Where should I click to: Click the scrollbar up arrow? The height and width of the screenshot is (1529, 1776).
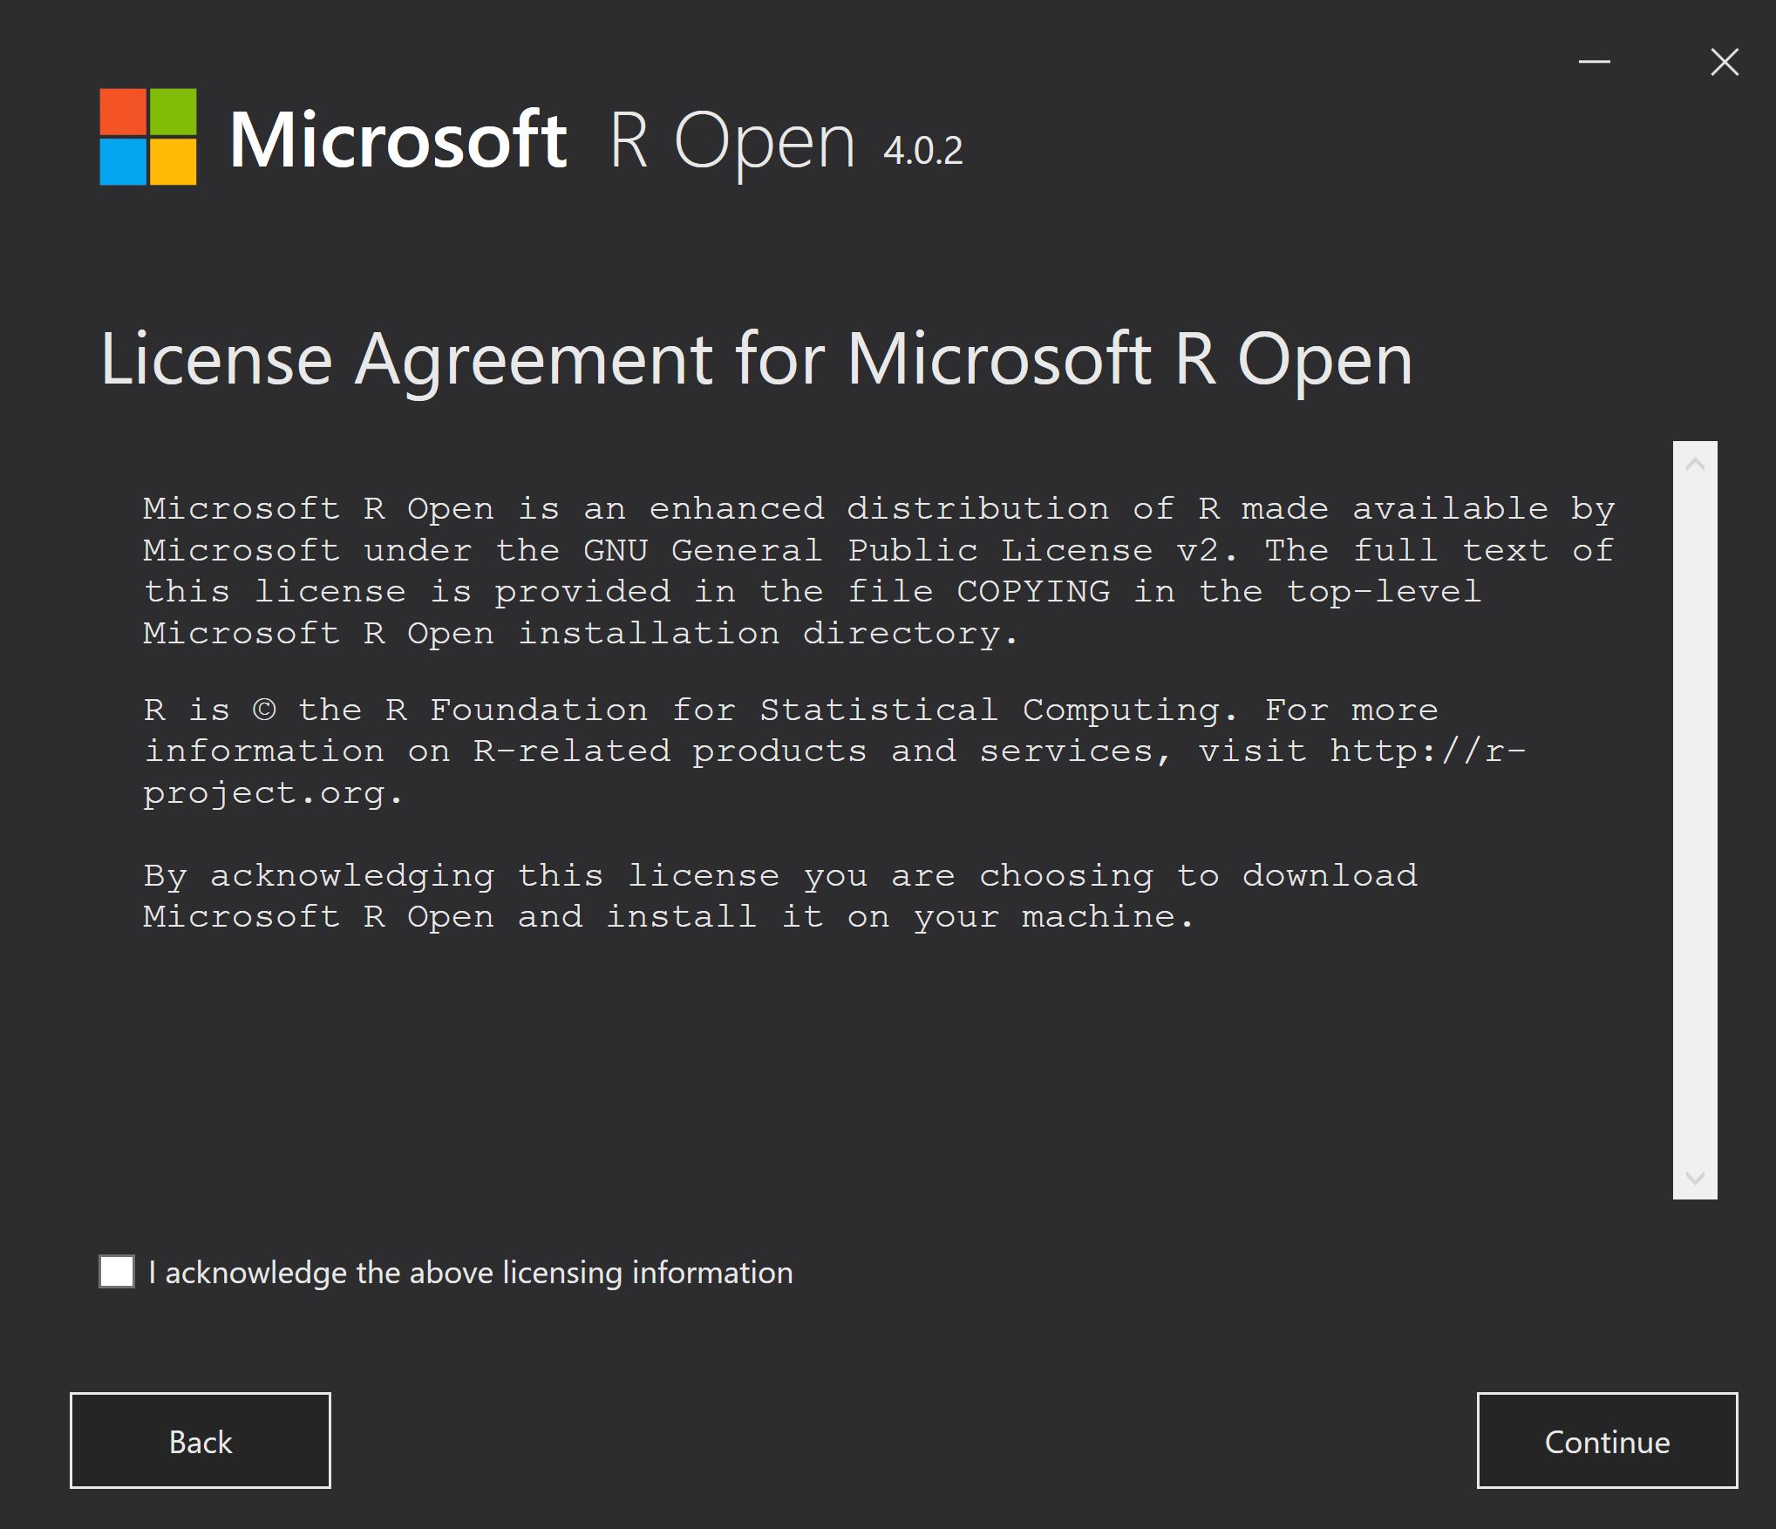tap(1695, 465)
